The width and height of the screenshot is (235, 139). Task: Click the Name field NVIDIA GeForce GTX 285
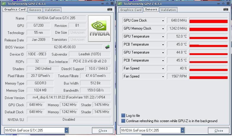tap(56, 18)
